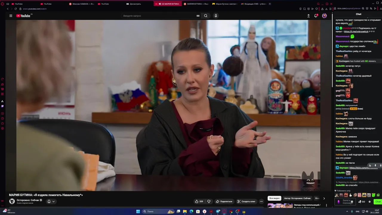
Task: Open YouTube notifications bell with badge
Action: pos(316,16)
